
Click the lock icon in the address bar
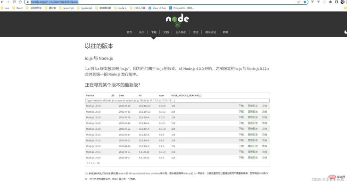click(x=28, y=2)
